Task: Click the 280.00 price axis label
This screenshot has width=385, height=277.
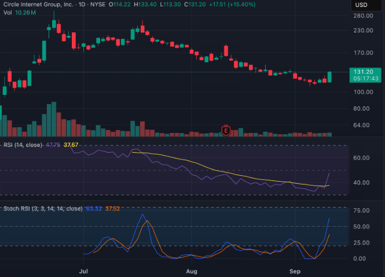Action: coord(363,16)
